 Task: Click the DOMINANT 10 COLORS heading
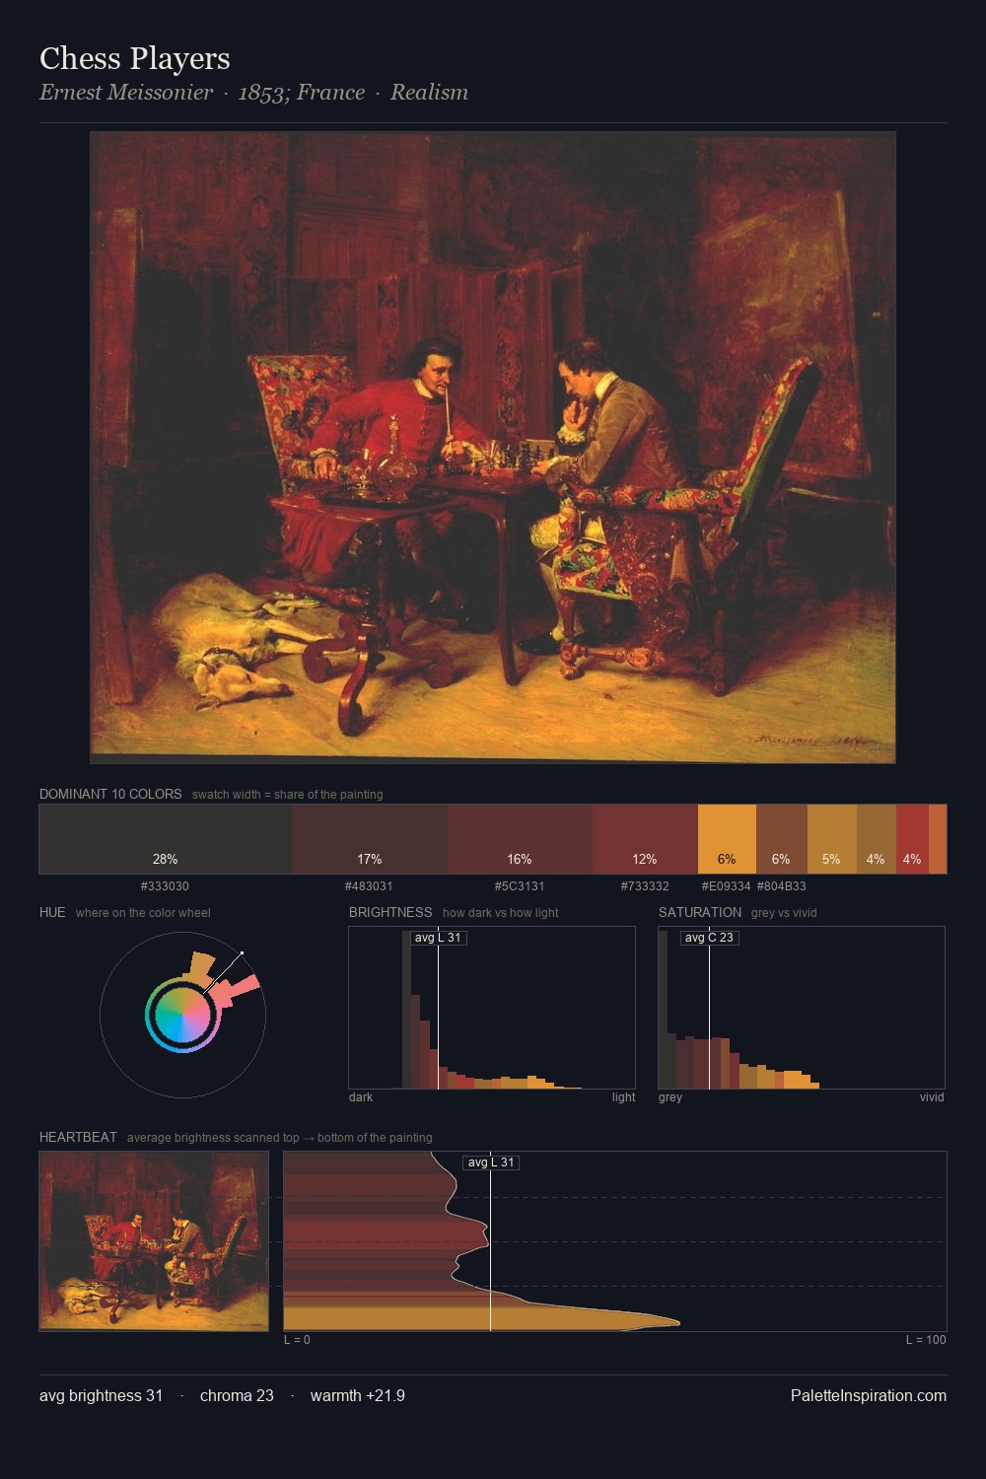point(110,794)
